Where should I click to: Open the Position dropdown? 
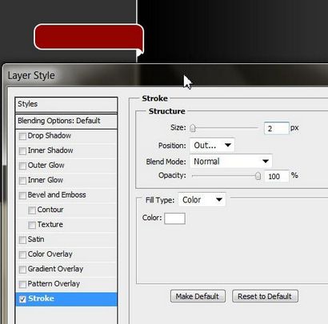(x=212, y=146)
